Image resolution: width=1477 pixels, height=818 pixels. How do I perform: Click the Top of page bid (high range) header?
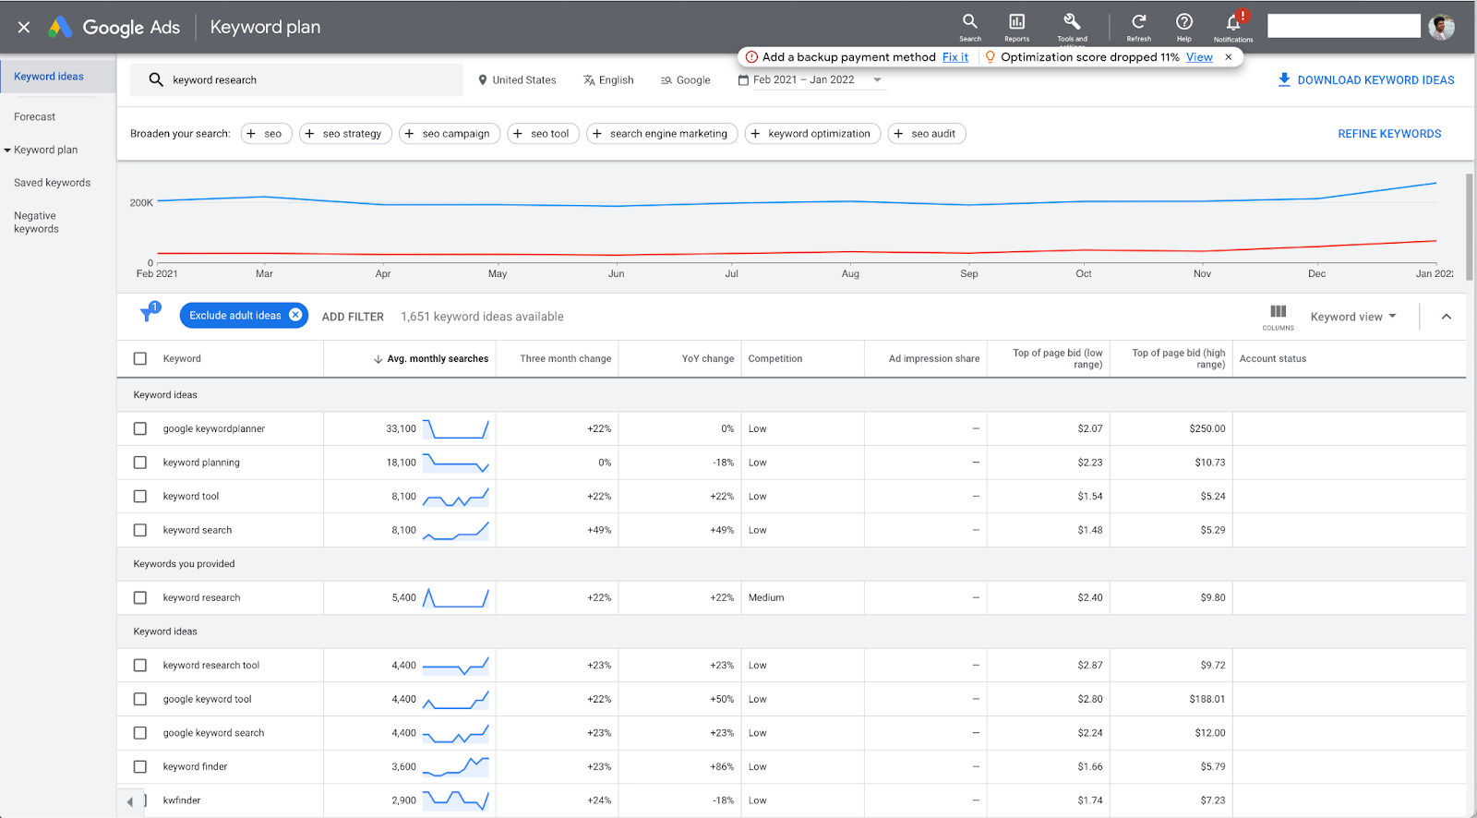(x=1179, y=359)
